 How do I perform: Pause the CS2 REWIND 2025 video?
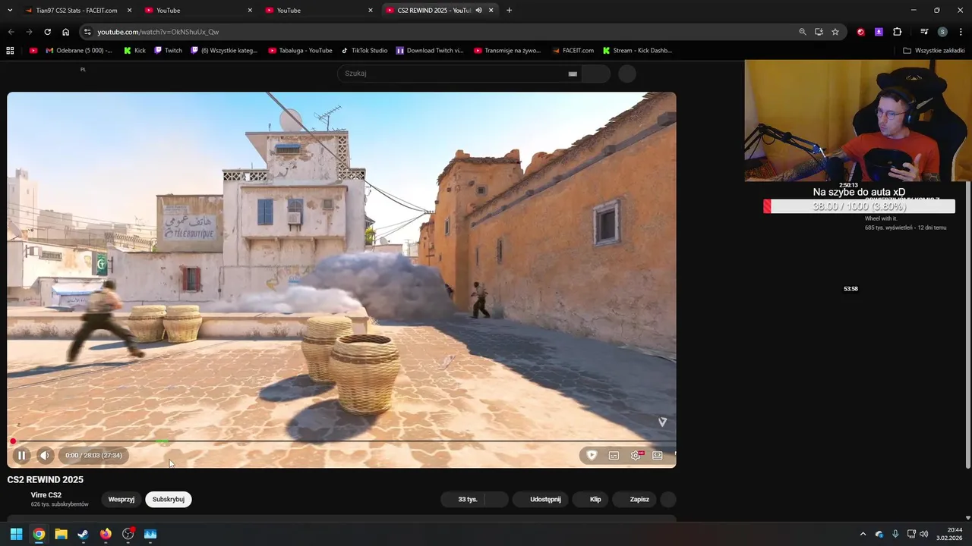[x=21, y=456]
